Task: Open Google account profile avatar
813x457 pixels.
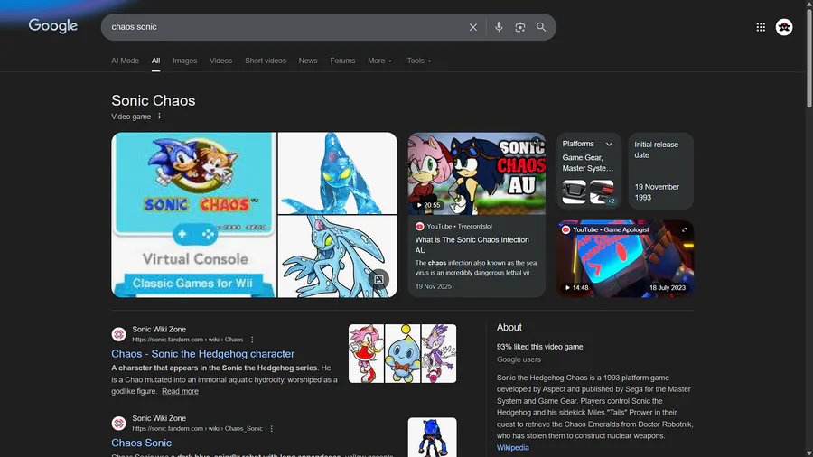Action: pos(784,27)
